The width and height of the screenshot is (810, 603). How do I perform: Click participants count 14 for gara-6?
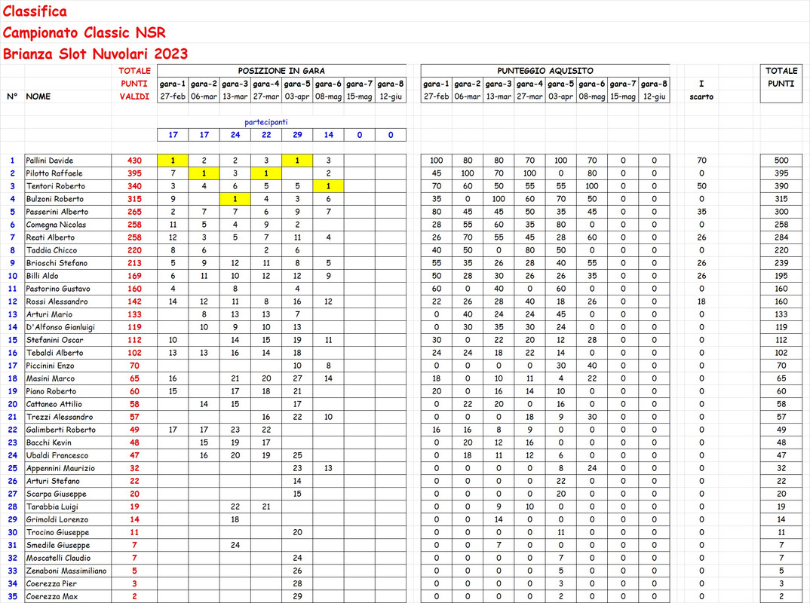(x=329, y=135)
